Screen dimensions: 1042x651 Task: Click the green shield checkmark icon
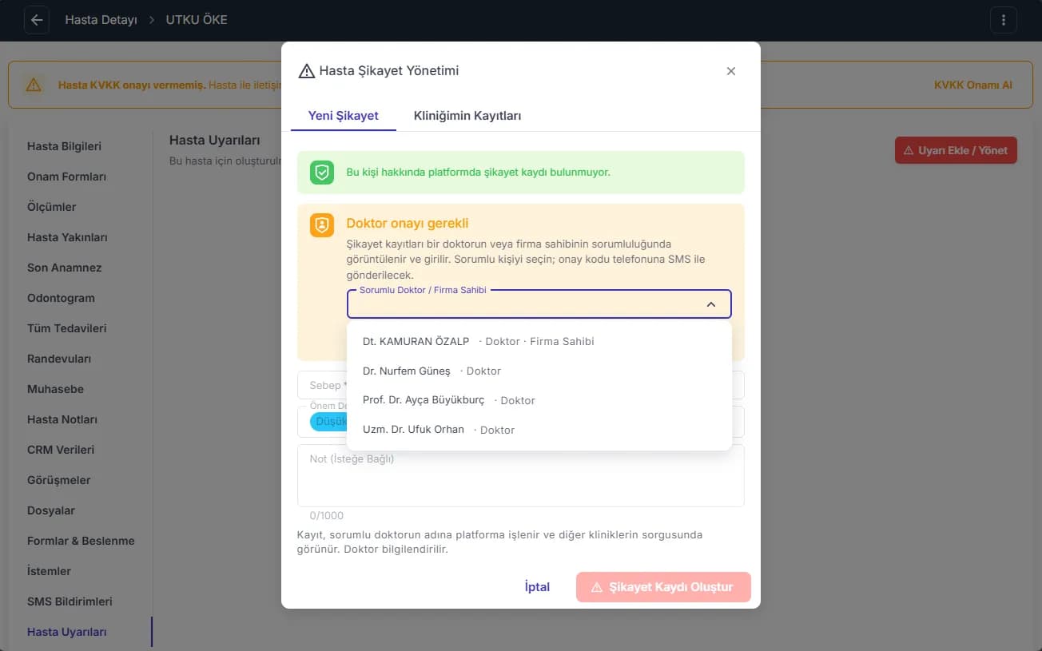click(322, 172)
